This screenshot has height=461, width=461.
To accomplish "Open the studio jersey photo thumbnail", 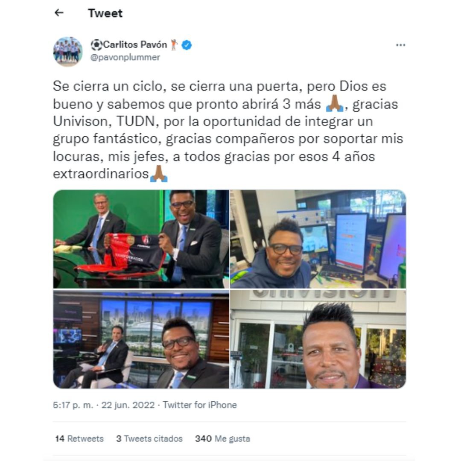I will [x=141, y=239].
